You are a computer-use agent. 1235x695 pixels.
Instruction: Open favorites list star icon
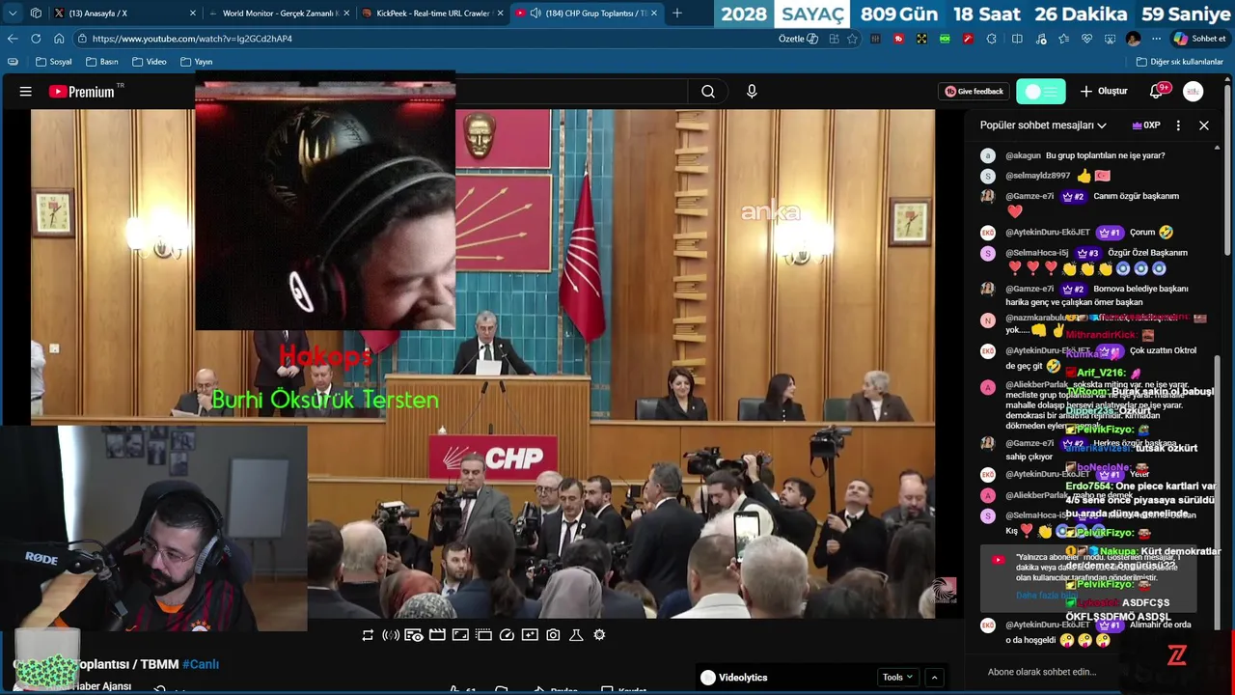(1063, 39)
